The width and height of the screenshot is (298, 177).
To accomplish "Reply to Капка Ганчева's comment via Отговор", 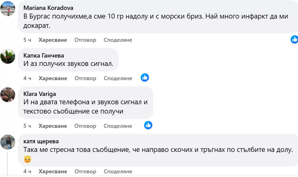I will point(85,78).
